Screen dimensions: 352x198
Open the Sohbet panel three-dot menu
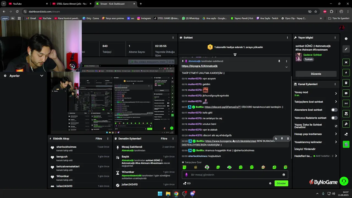point(287,37)
